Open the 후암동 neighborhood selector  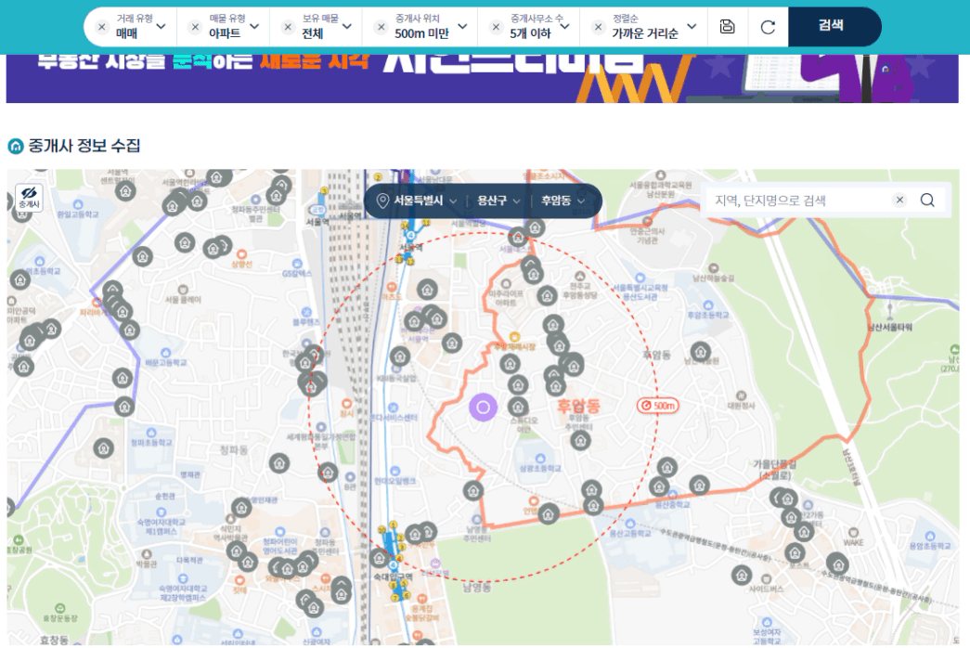click(563, 201)
